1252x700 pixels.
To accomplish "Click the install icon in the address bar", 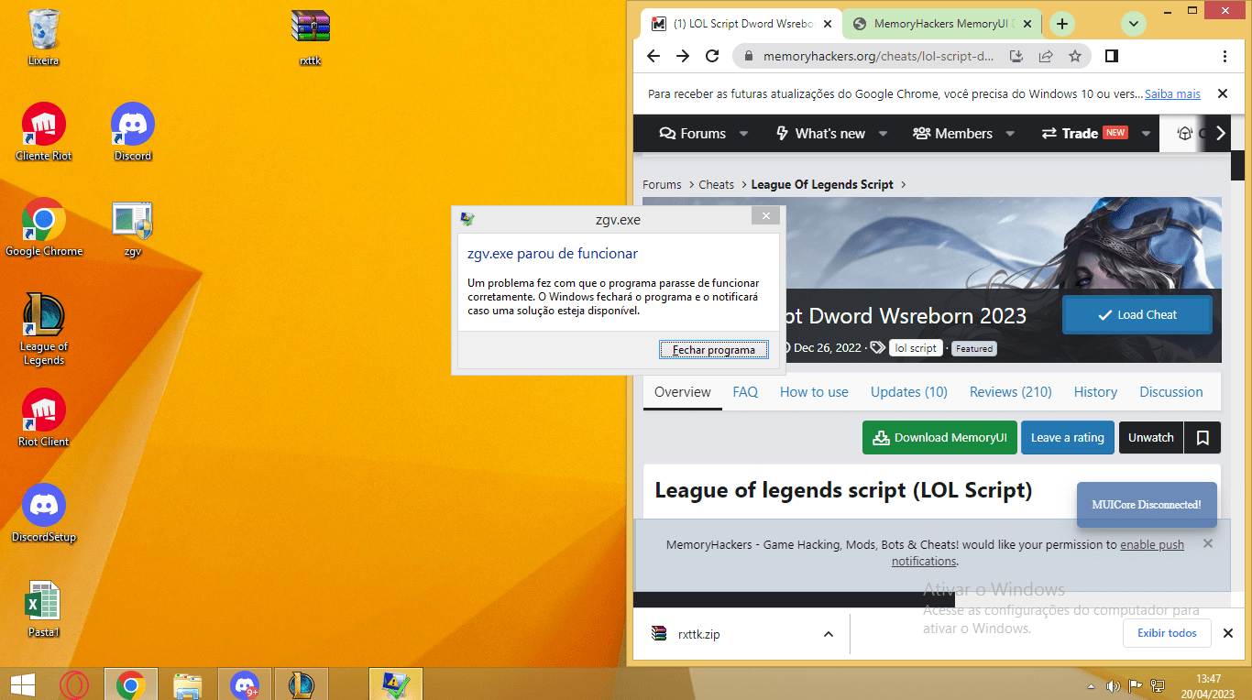I will 1016,56.
